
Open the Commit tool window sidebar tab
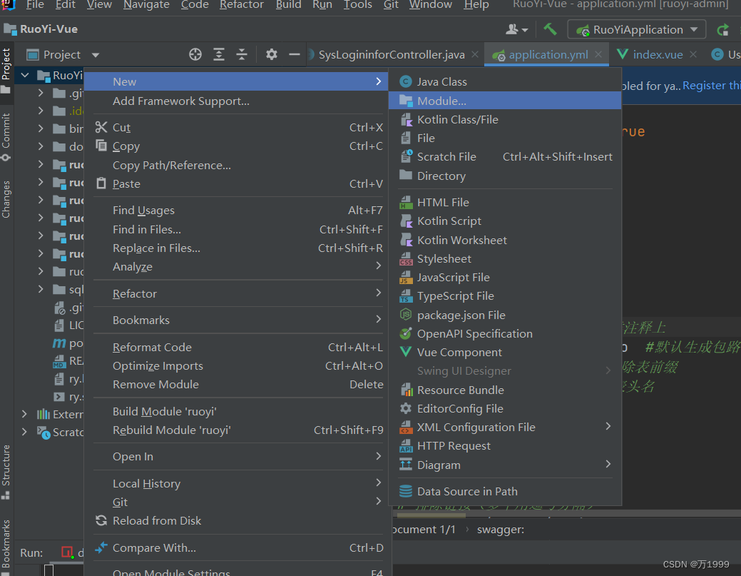pos(6,136)
